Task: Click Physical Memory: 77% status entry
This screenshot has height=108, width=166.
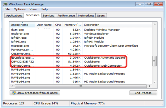Action: point(88,103)
